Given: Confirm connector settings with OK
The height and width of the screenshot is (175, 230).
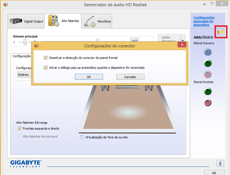Looking at the screenshot, I should (x=89, y=77).
